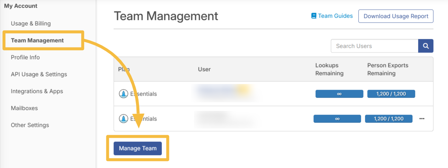Open the three-dot menu for second user
This screenshot has height=168, width=448.
click(422, 119)
